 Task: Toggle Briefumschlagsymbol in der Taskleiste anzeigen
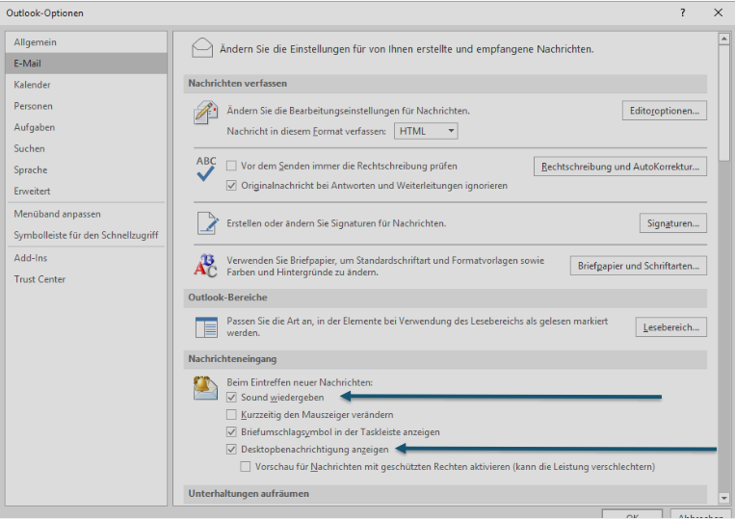coord(231,432)
